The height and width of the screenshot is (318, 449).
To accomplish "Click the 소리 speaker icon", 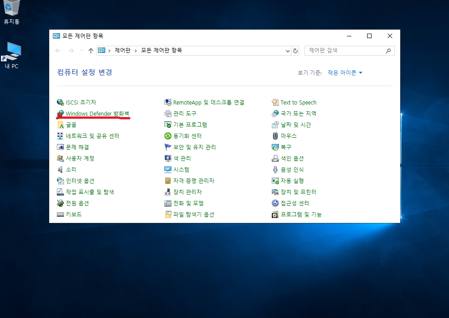I will click(x=60, y=170).
